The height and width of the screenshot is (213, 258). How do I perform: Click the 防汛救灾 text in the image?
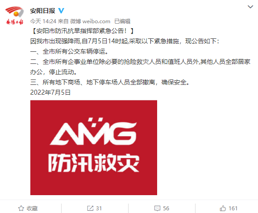pos(94,163)
